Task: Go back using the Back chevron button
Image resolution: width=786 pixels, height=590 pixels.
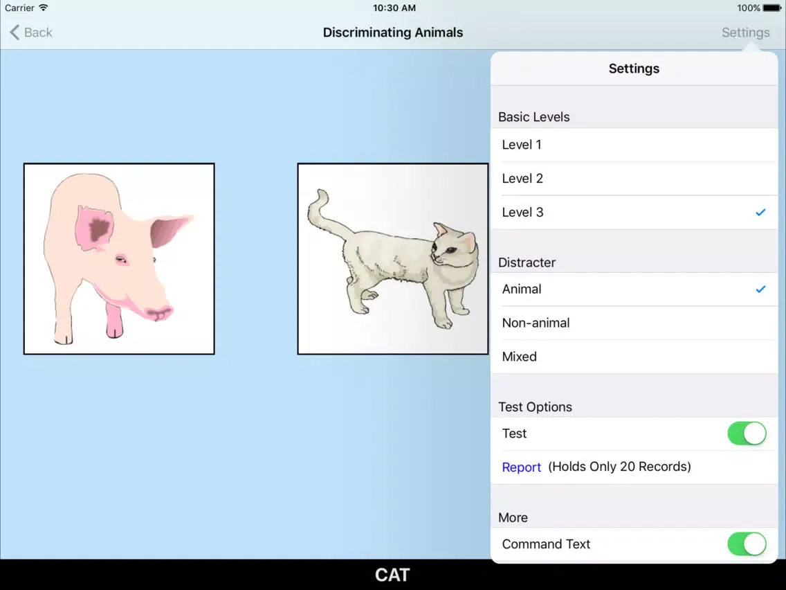Action: (30, 33)
